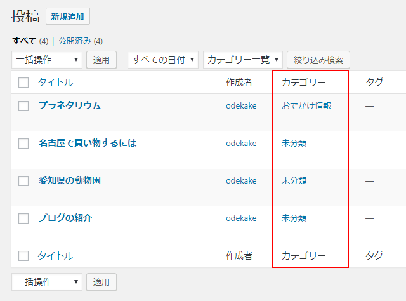406x301 pixels.
Task: Switch to the 公開済み filter view
Action: 75,41
